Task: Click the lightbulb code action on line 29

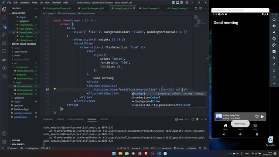Action: point(55,89)
